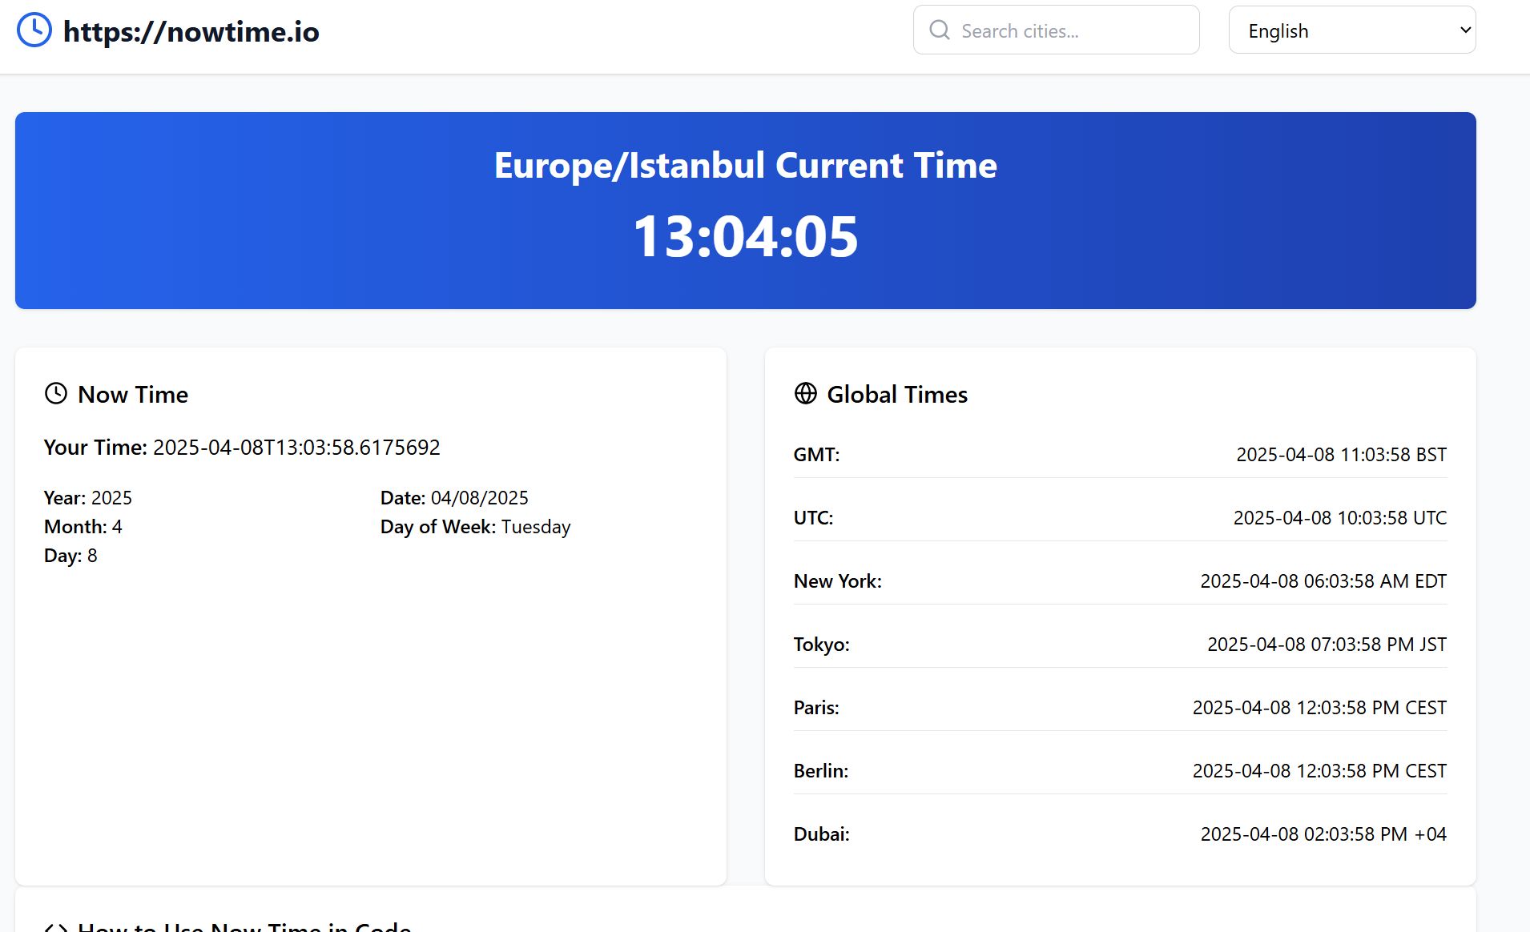Select a language from the combo box

[1351, 30]
